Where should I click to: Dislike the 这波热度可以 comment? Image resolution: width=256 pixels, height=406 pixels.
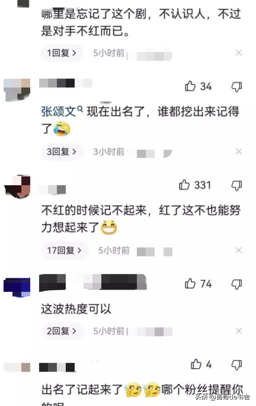(236, 284)
